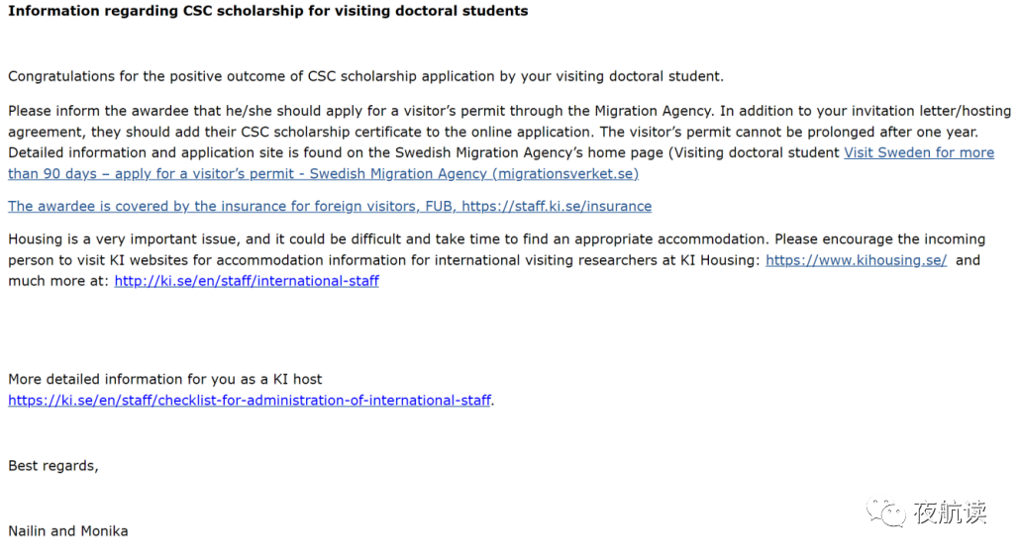Click the Congratulations opening sentence
Viewport: 1020px width, 557px height.
365,76
